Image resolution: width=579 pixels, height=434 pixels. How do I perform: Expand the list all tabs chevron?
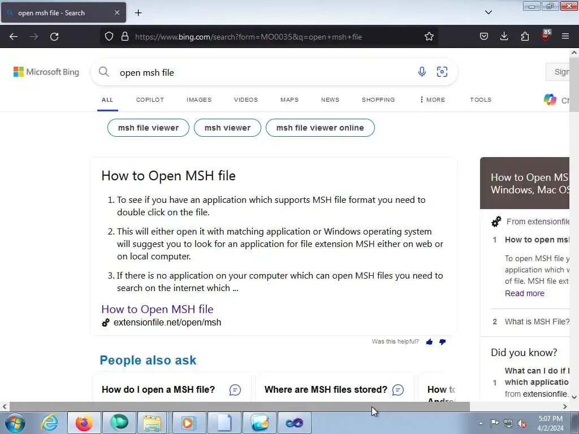[488, 12]
